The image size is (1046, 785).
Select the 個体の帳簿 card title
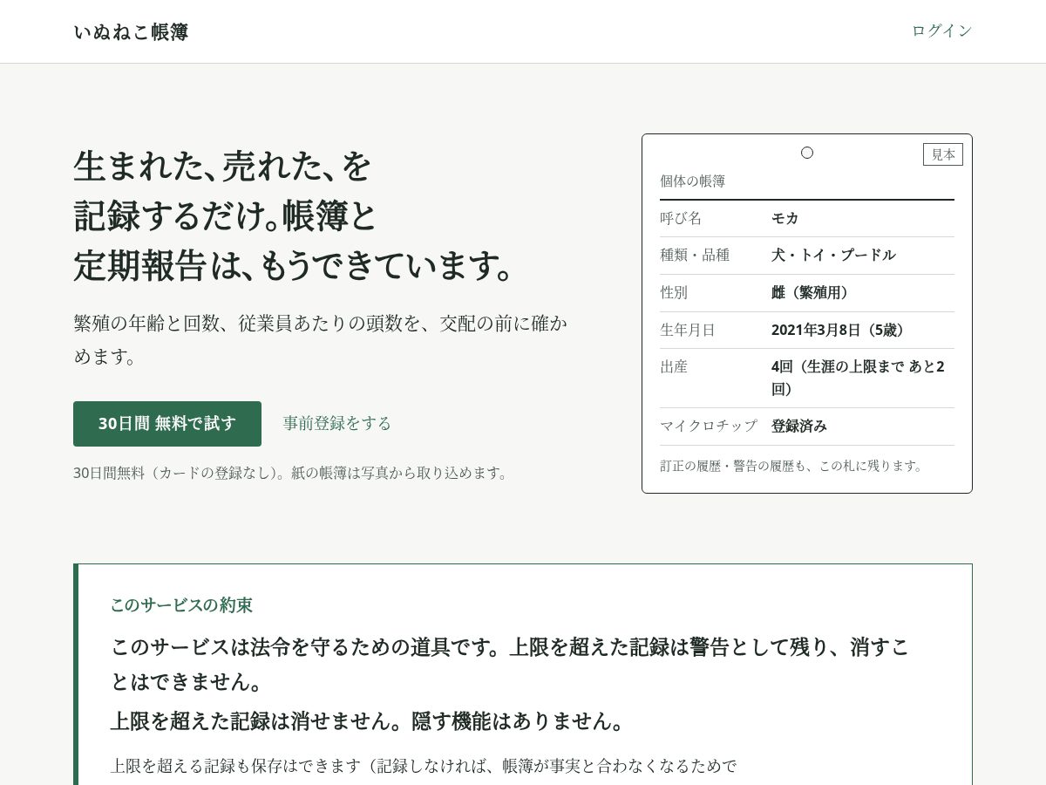(693, 181)
